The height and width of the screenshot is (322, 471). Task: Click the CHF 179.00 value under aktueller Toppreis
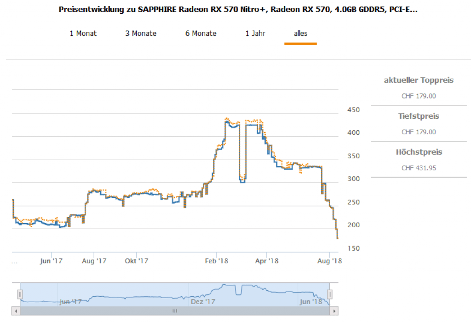coord(419,96)
